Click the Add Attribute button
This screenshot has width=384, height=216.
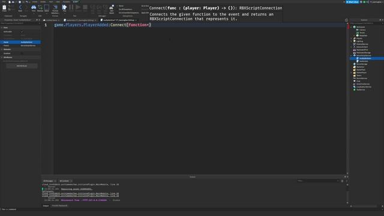tap(22, 66)
